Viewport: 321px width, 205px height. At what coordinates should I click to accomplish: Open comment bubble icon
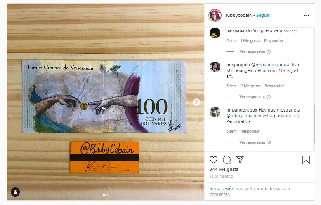227,160
